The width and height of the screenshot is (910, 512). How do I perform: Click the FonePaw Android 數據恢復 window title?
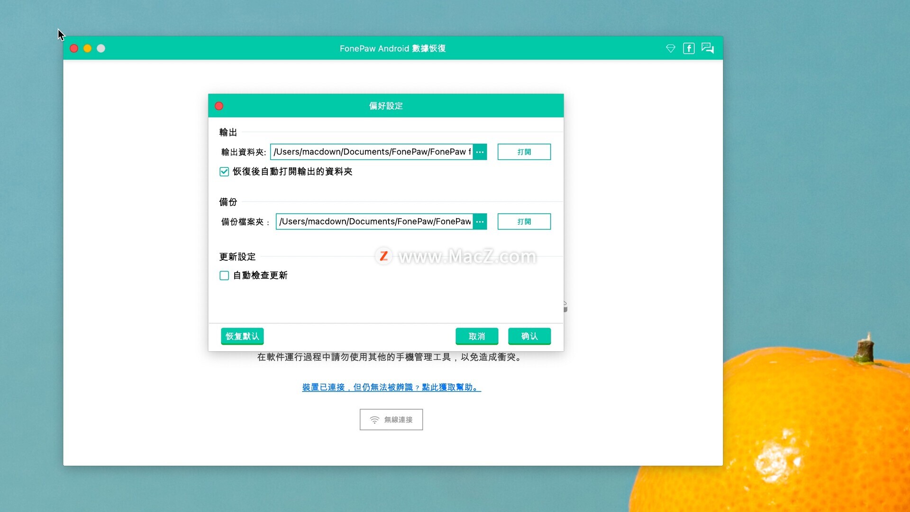[x=392, y=48]
